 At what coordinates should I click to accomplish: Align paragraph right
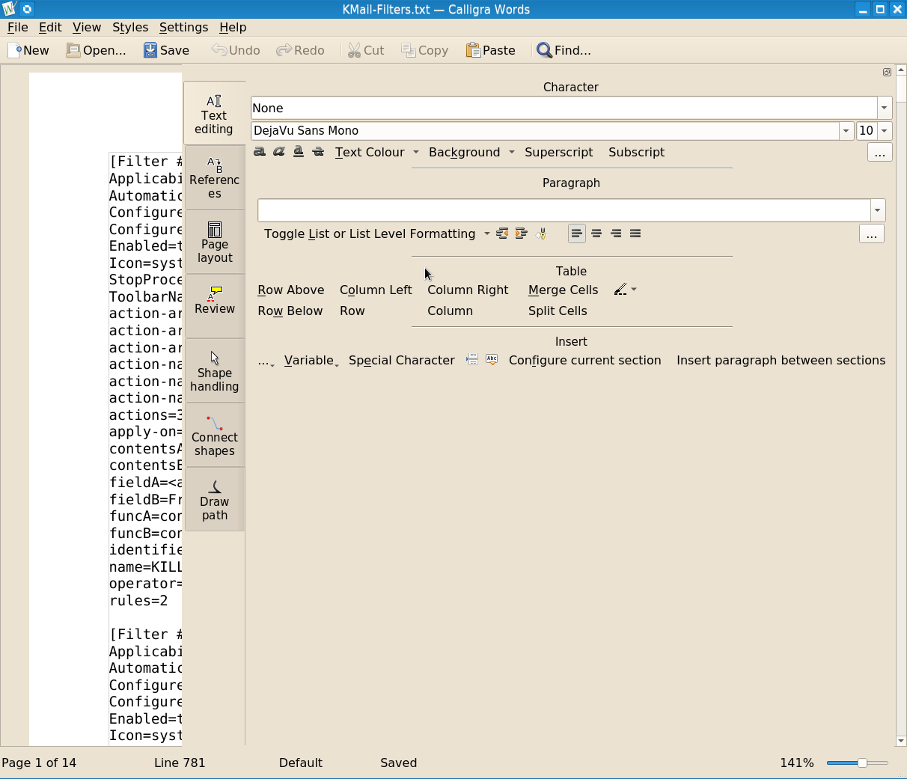click(616, 233)
